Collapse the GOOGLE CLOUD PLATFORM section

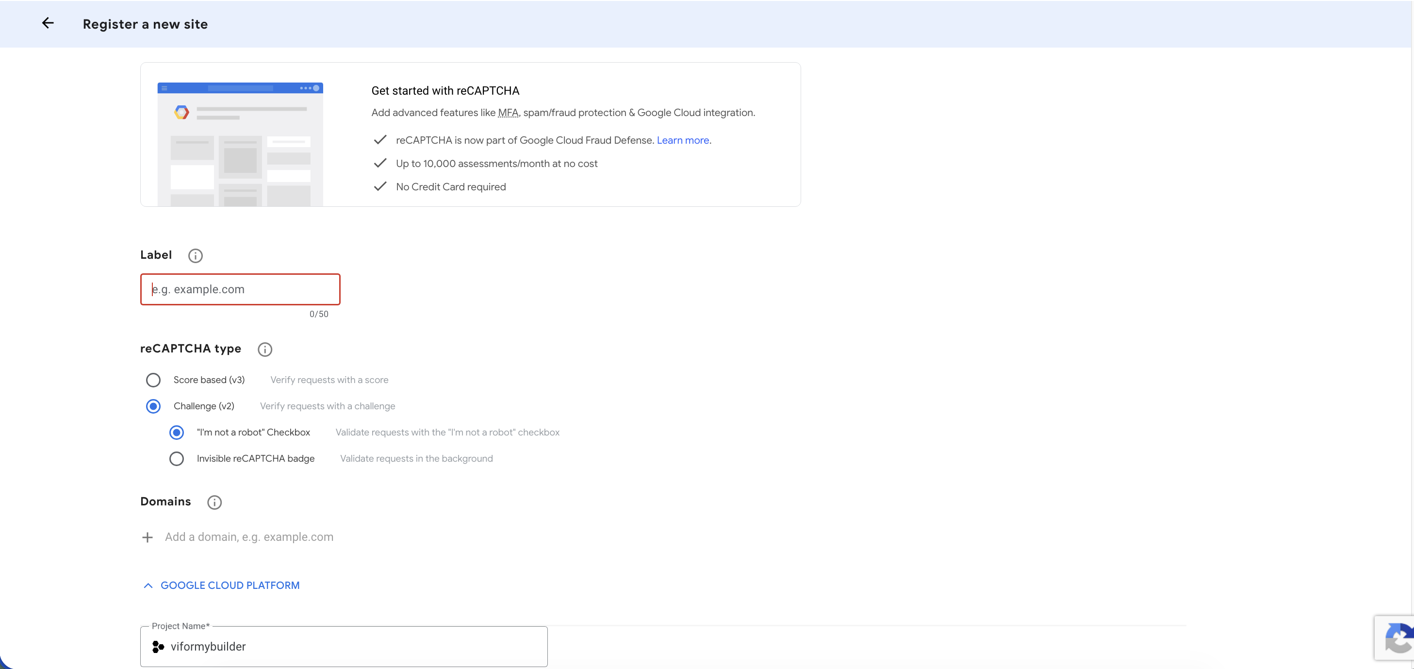(221, 585)
